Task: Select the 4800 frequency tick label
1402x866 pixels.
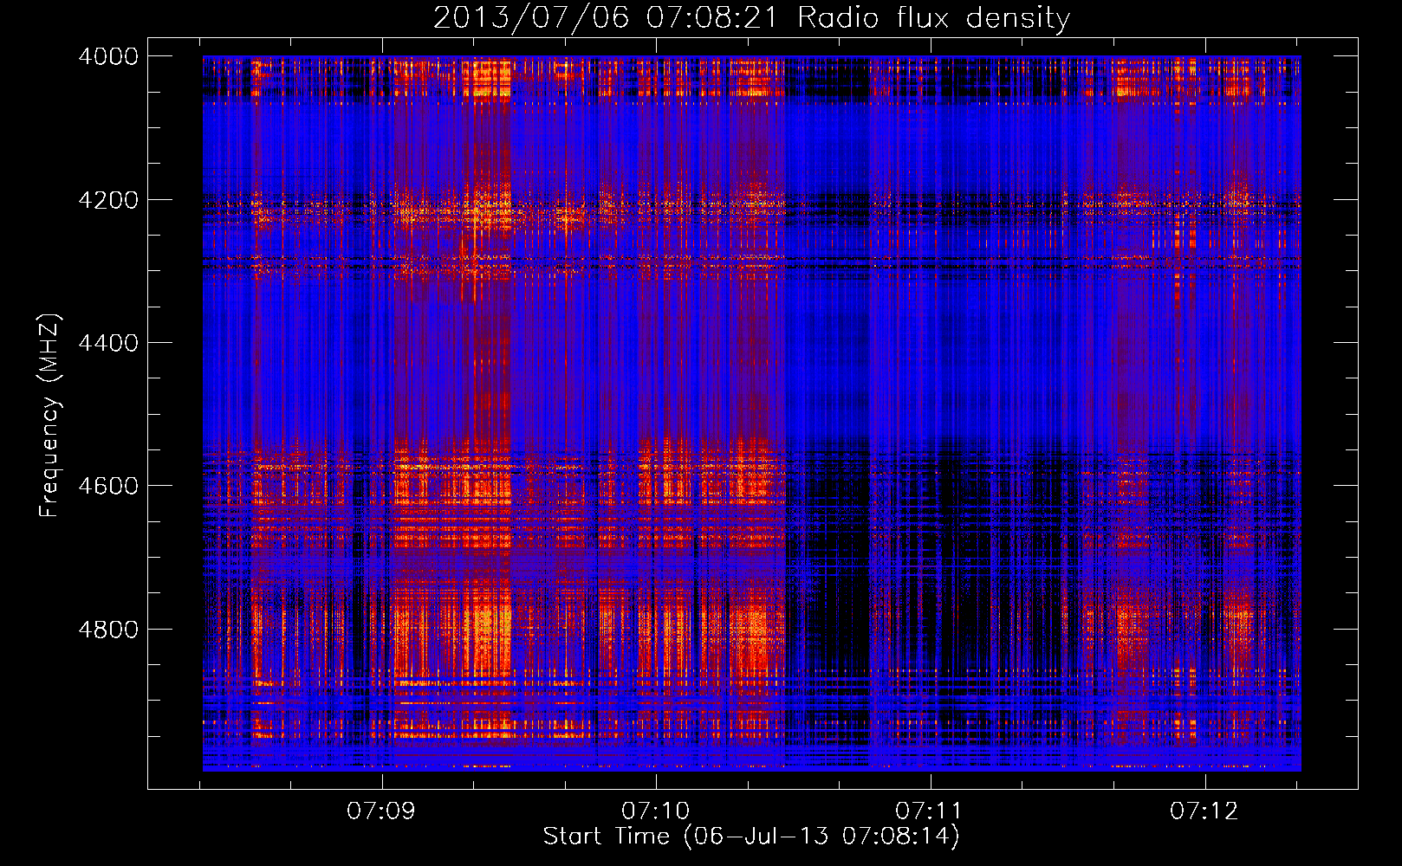Action: pos(108,630)
